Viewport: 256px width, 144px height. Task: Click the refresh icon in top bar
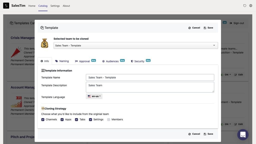pos(244,6)
